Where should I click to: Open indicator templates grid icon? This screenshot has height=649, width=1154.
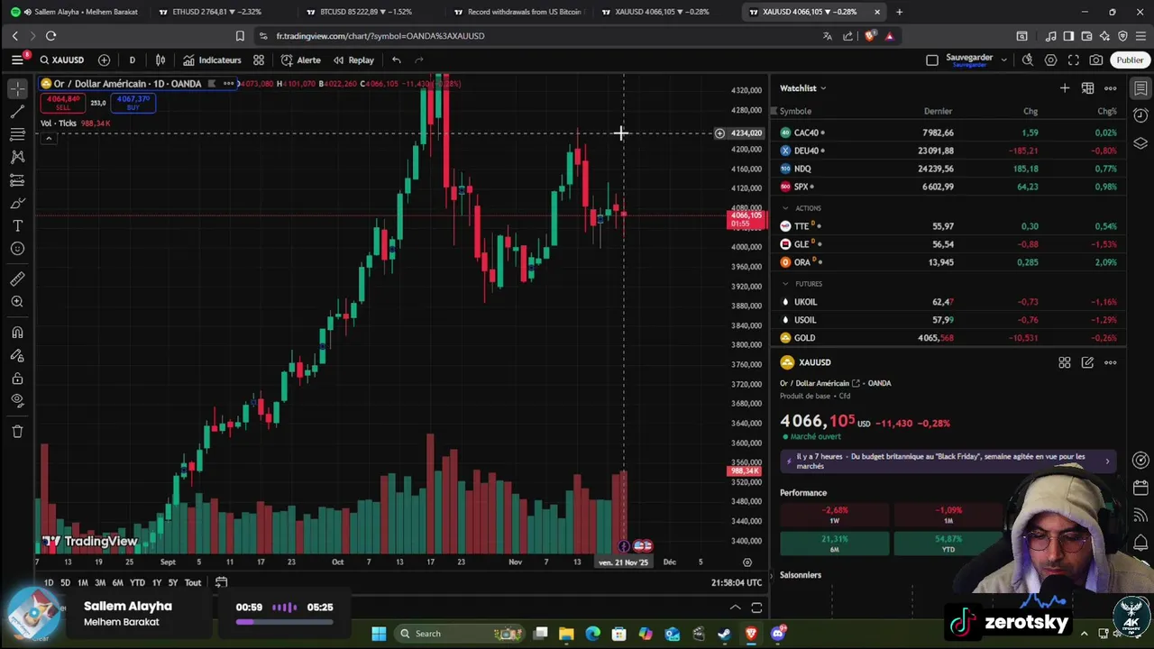(259, 60)
